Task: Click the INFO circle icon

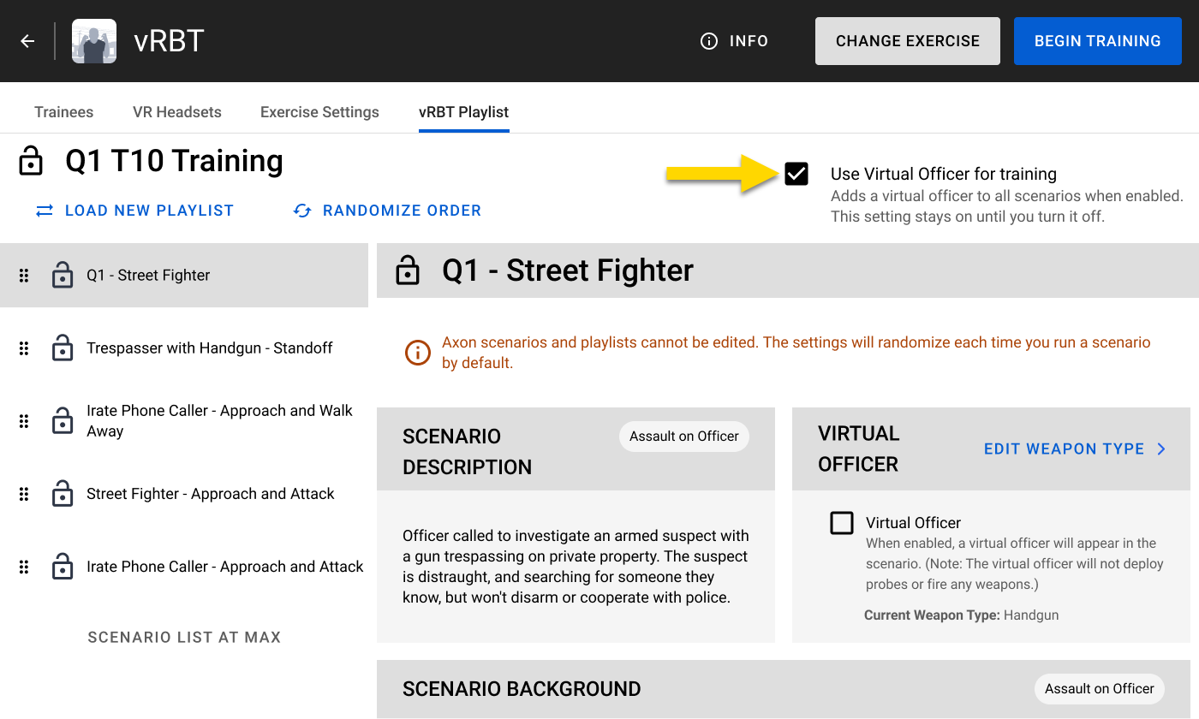Action: pos(709,41)
